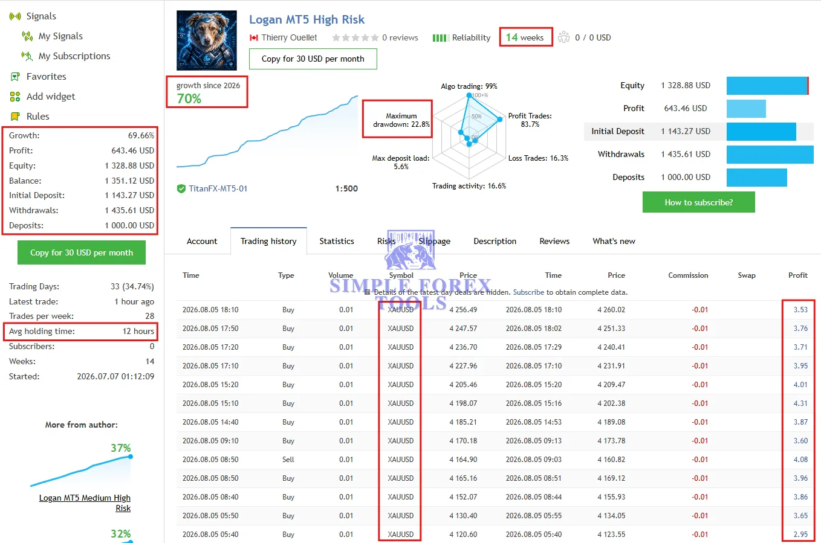Click the Volume column header
This screenshot has height=543, width=821.
point(341,275)
